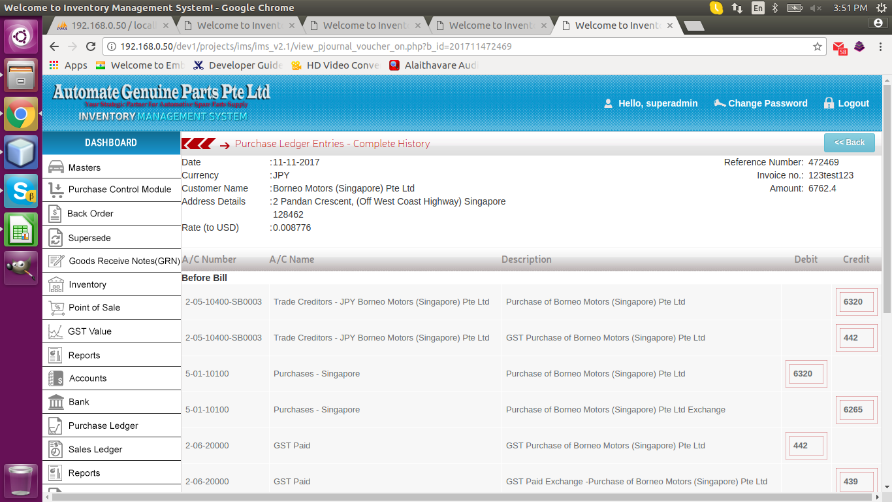Screen dimensions: 892x502
Task: Switch to the third Chrome tab
Action: [366, 25]
